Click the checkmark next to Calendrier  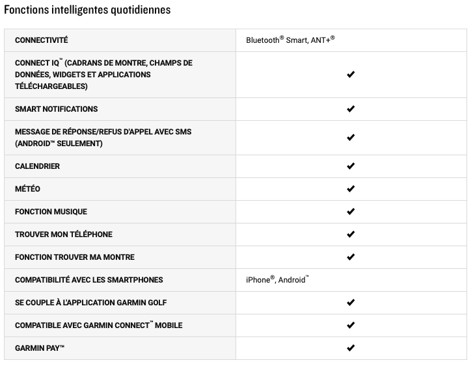pyautogui.click(x=351, y=166)
